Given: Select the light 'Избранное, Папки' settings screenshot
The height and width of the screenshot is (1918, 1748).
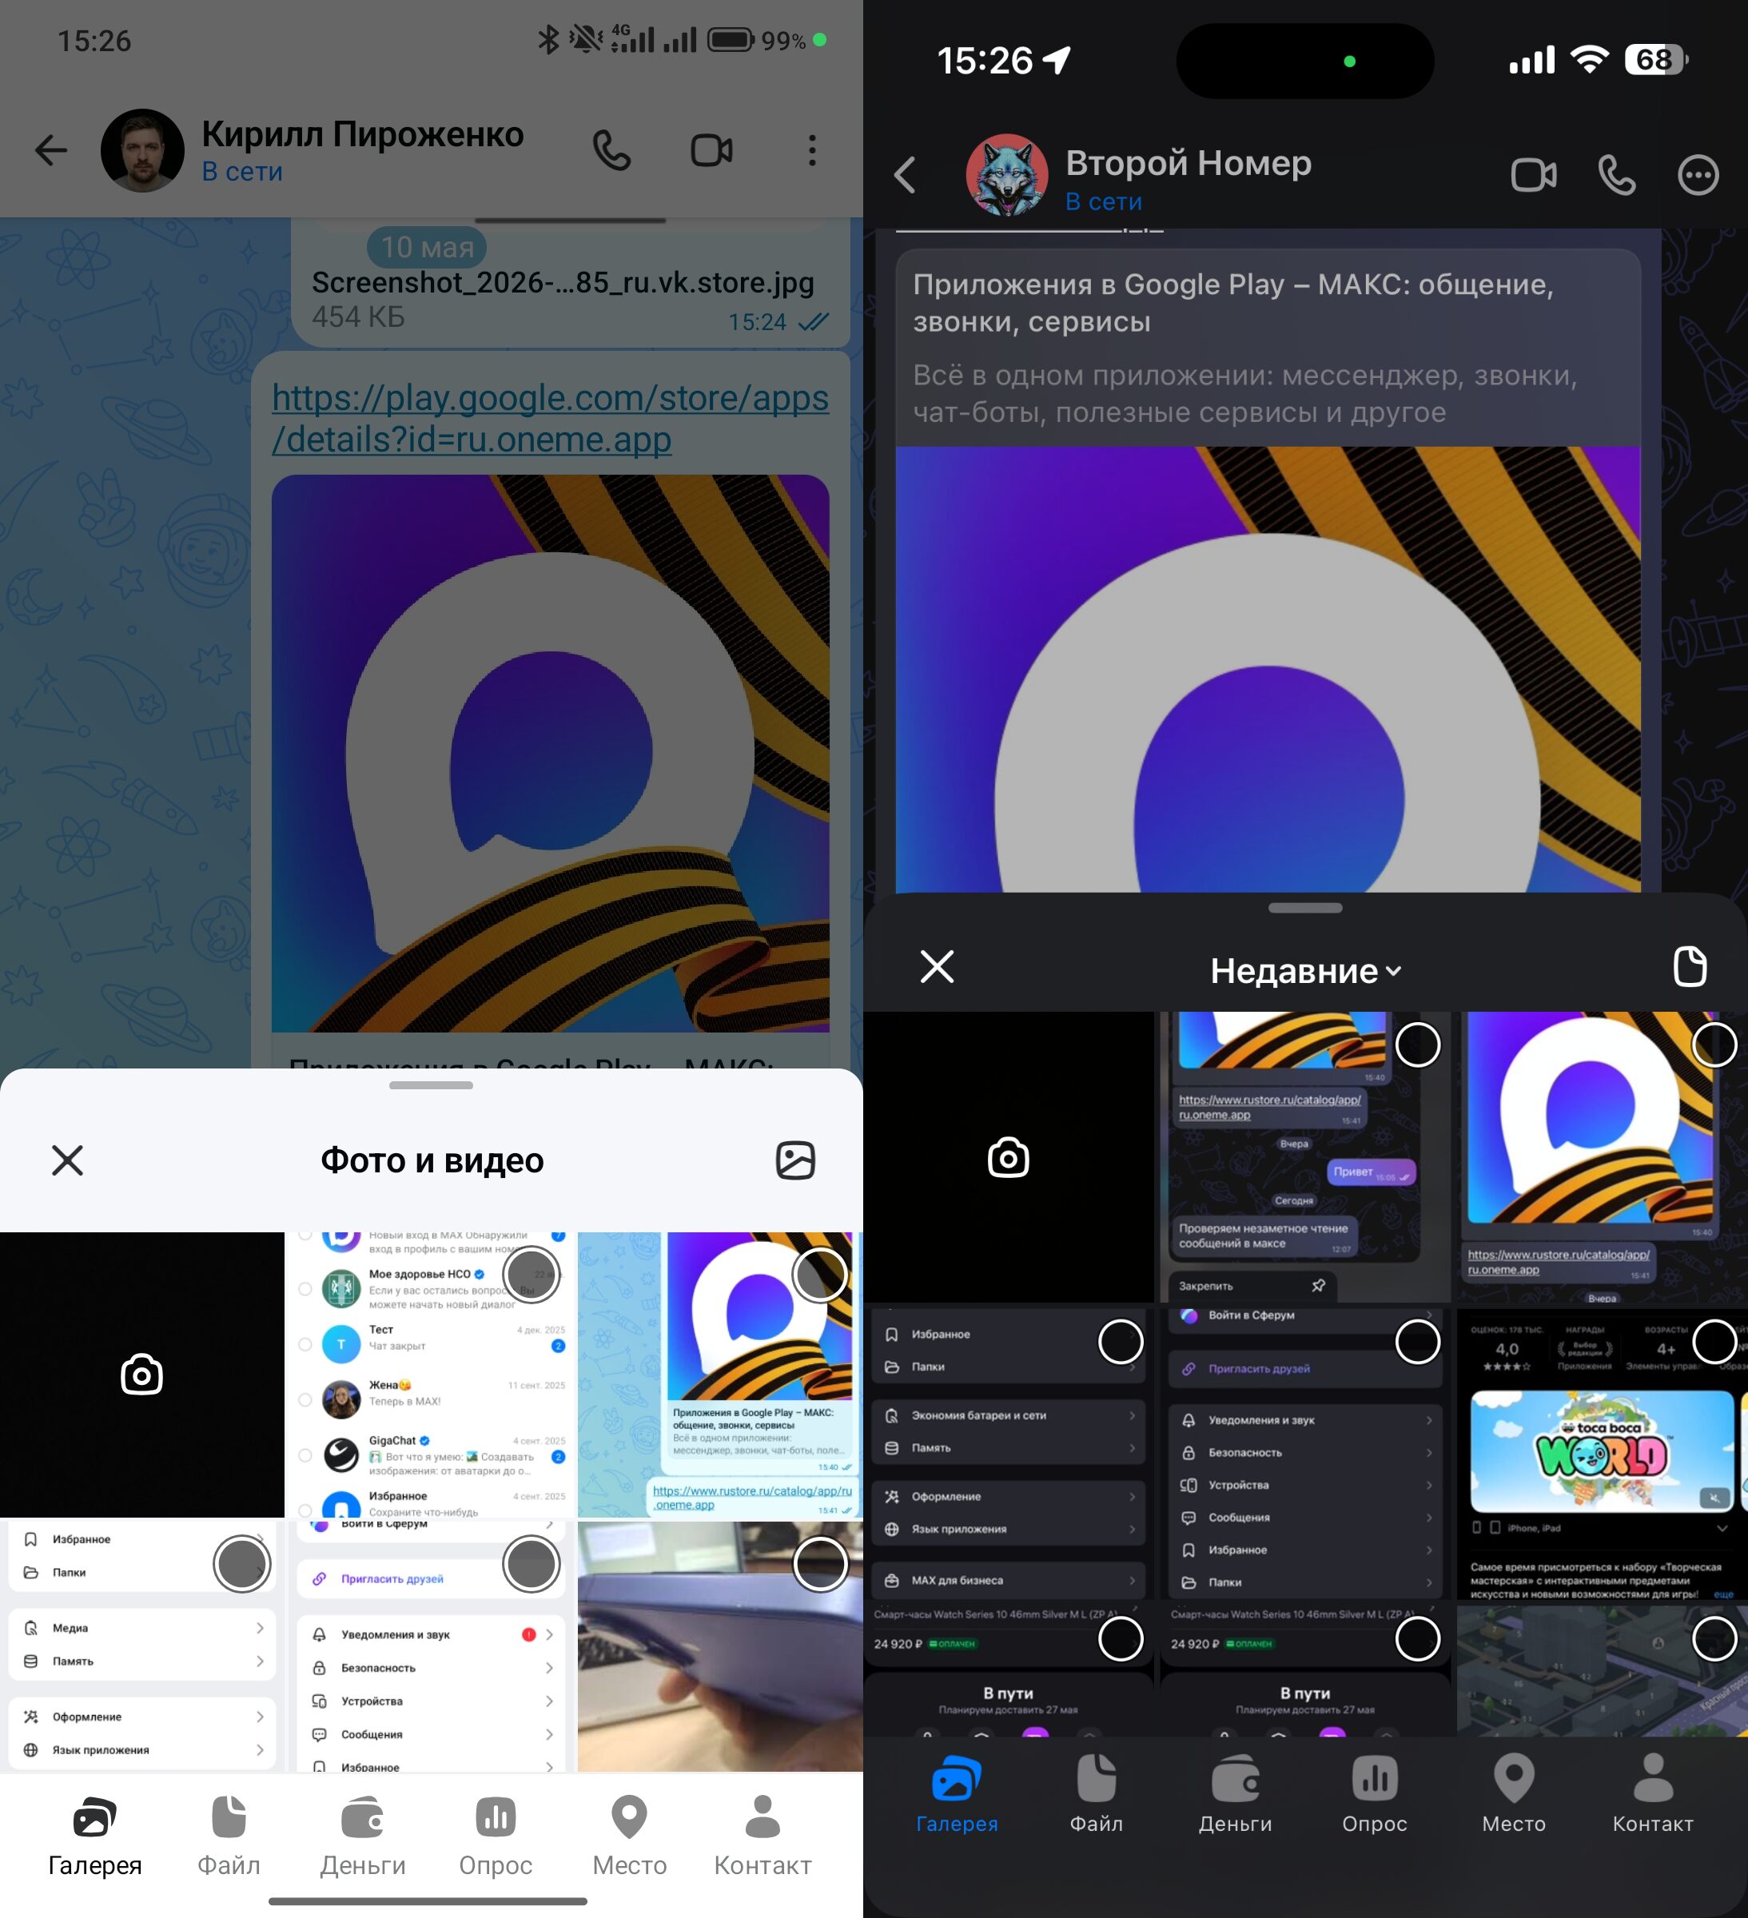Looking at the screenshot, I should coord(241,1563).
